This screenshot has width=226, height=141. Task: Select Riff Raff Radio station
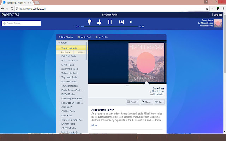click(x=68, y=94)
